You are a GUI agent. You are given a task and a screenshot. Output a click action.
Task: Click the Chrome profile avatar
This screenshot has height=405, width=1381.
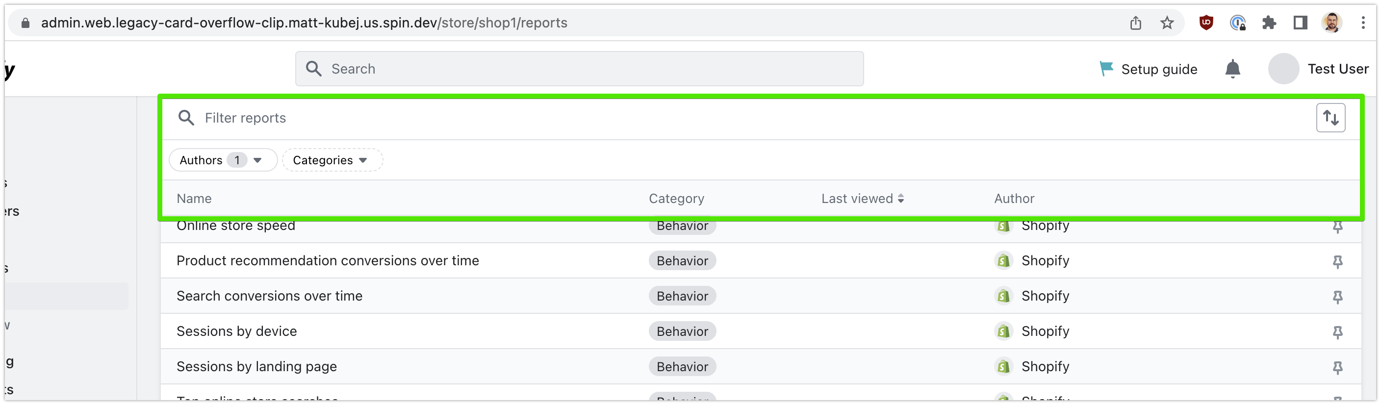(1331, 23)
